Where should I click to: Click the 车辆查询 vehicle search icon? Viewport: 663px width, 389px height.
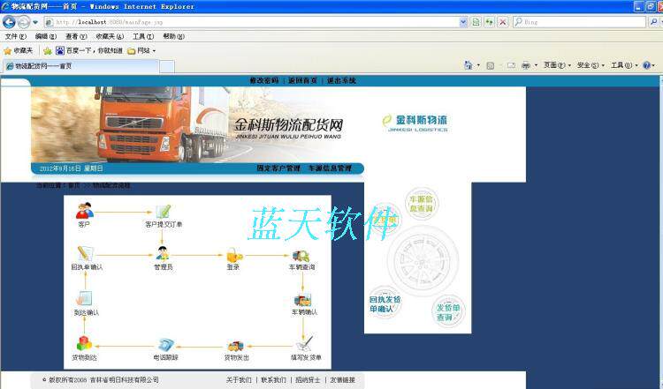click(301, 256)
